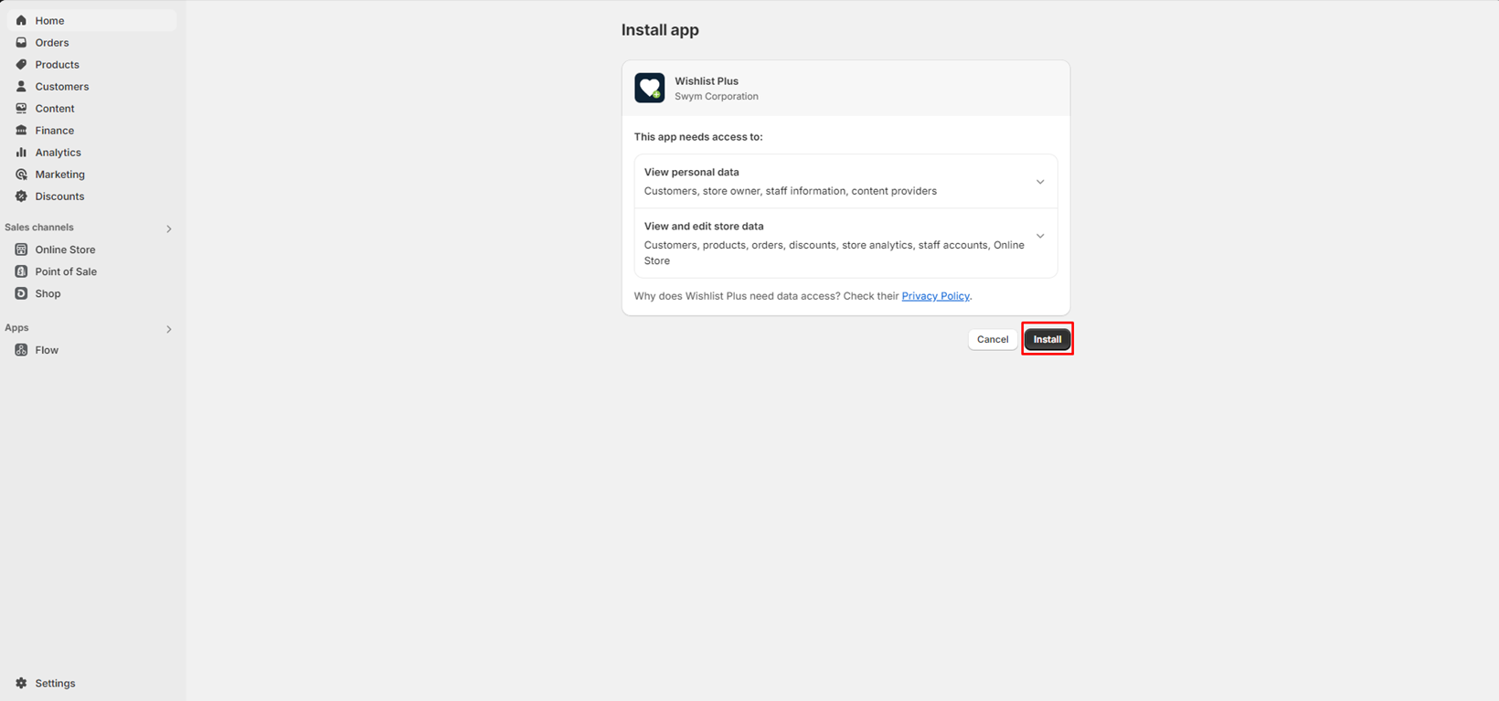Expand View and edit store data
The height and width of the screenshot is (701, 1499).
coord(1040,236)
